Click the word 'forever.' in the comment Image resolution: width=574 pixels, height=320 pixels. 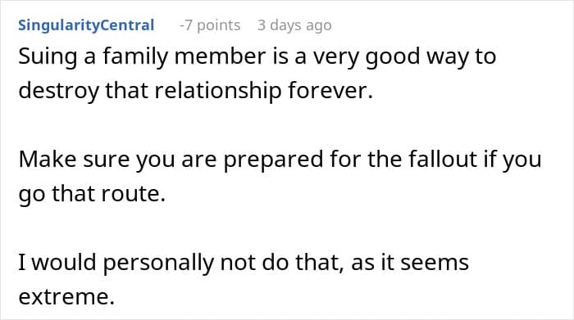[x=330, y=90]
